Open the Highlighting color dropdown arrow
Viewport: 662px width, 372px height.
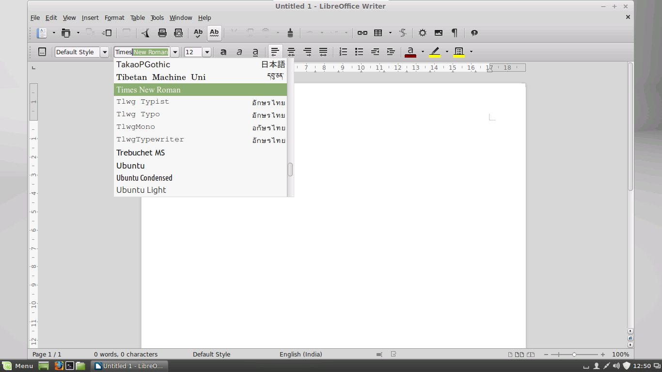click(447, 52)
